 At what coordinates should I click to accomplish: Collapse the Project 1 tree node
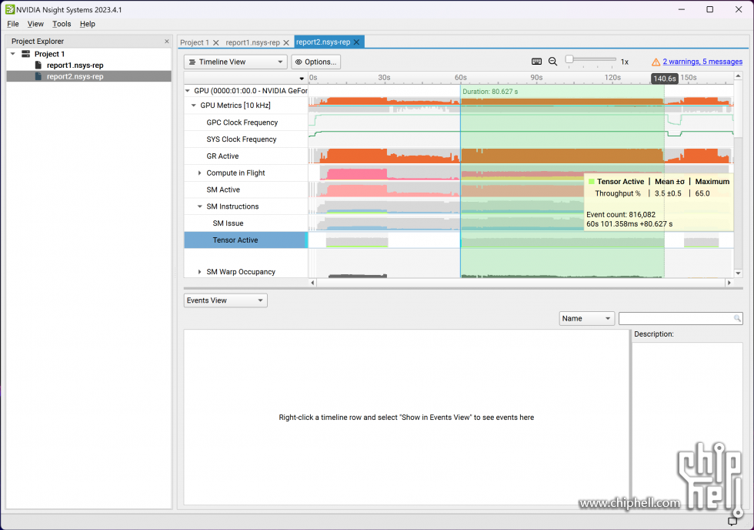tap(13, 54)
